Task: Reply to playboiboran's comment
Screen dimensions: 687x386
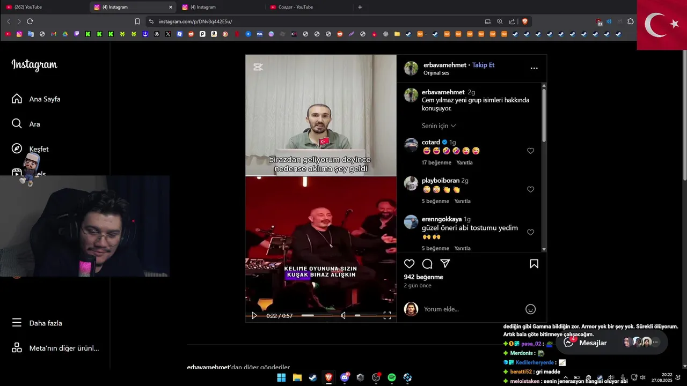Action: [462, 201]
